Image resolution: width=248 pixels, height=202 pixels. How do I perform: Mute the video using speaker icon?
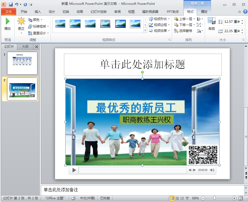point(212,170)
